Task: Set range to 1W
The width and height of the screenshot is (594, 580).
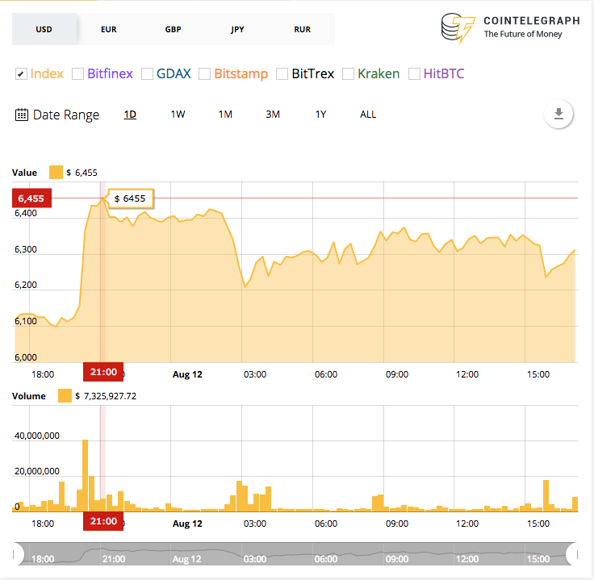Action: click(x=178, y=115)
